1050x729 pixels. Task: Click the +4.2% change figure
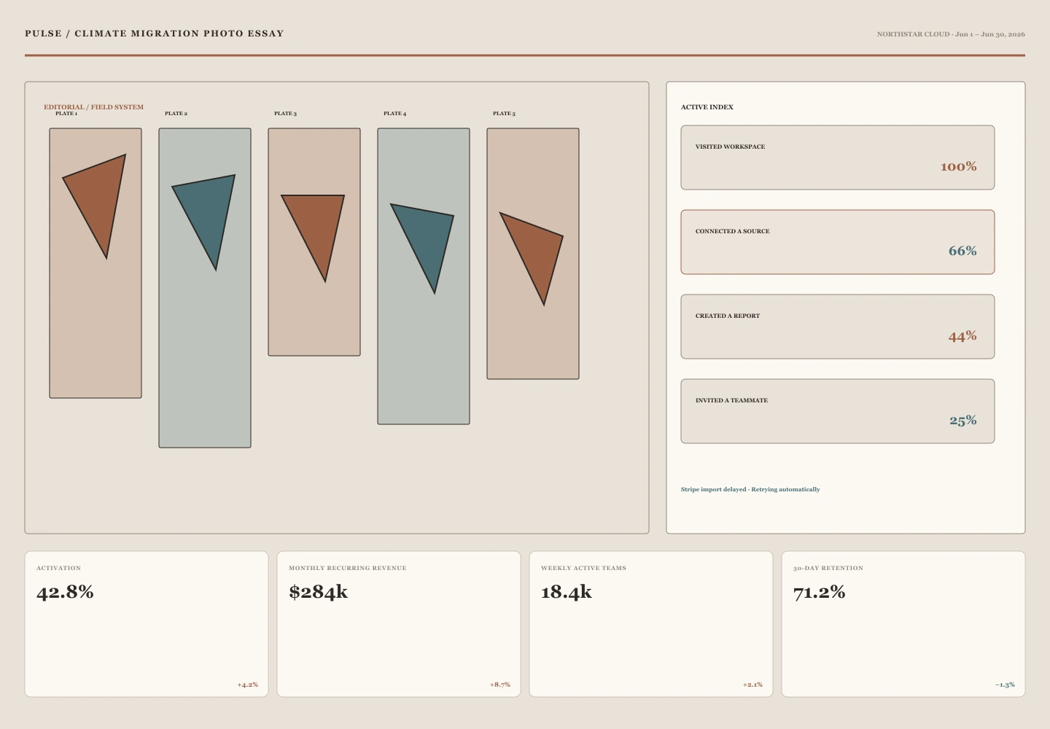(x=247, y=685)
